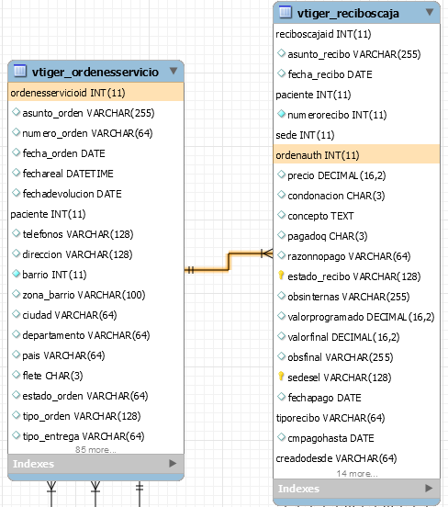This screenshot has width=448, height=507.
Task: Click the yellow key icon beside sedesel
Action: point(281,377)
